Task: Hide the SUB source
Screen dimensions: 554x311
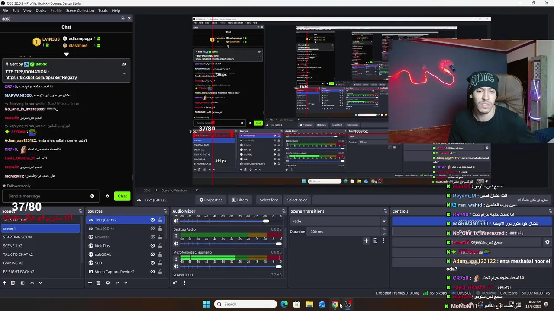Action: coord(152,263)
